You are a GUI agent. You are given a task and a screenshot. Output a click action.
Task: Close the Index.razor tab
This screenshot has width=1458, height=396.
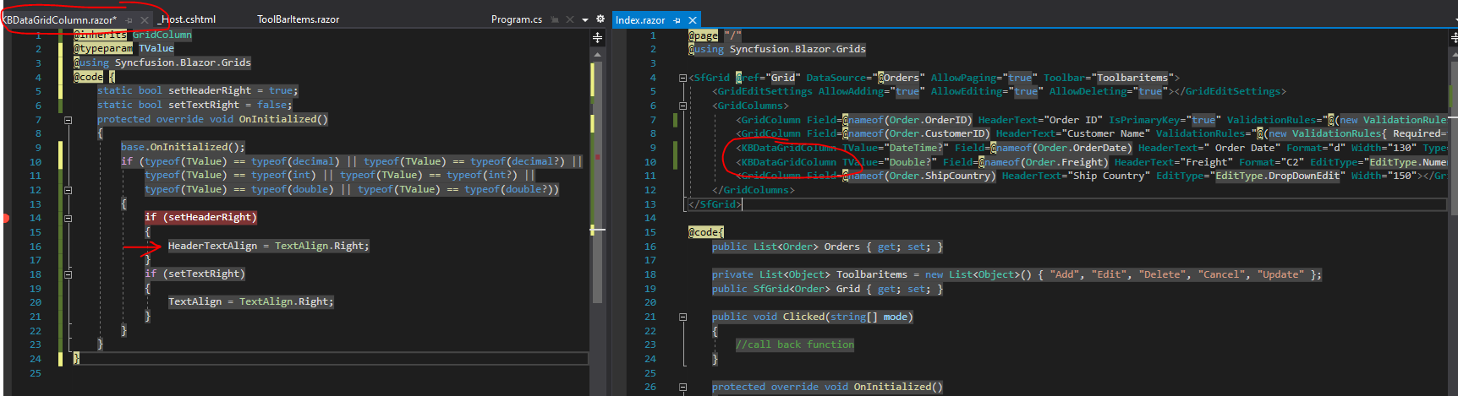693,19
